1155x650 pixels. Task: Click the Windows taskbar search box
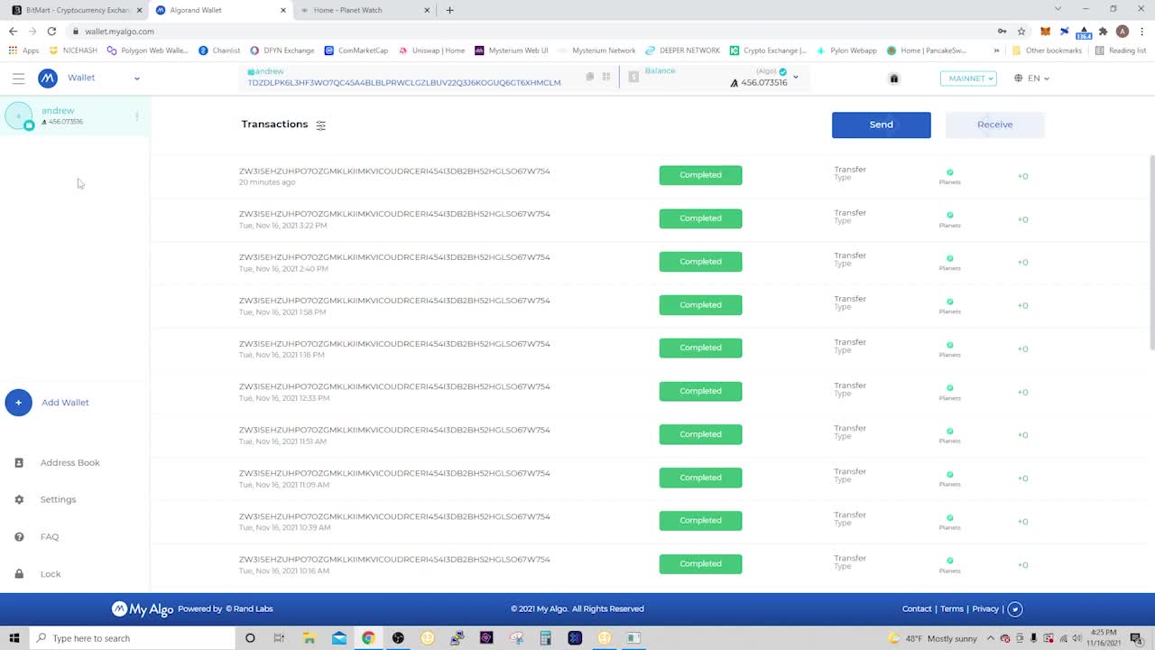[x=131, y=638]
